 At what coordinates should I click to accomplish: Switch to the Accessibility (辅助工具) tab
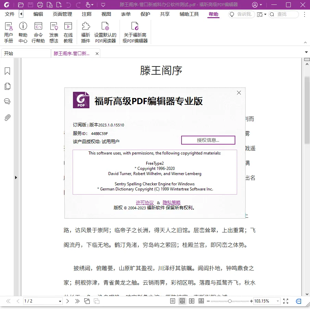189,14
